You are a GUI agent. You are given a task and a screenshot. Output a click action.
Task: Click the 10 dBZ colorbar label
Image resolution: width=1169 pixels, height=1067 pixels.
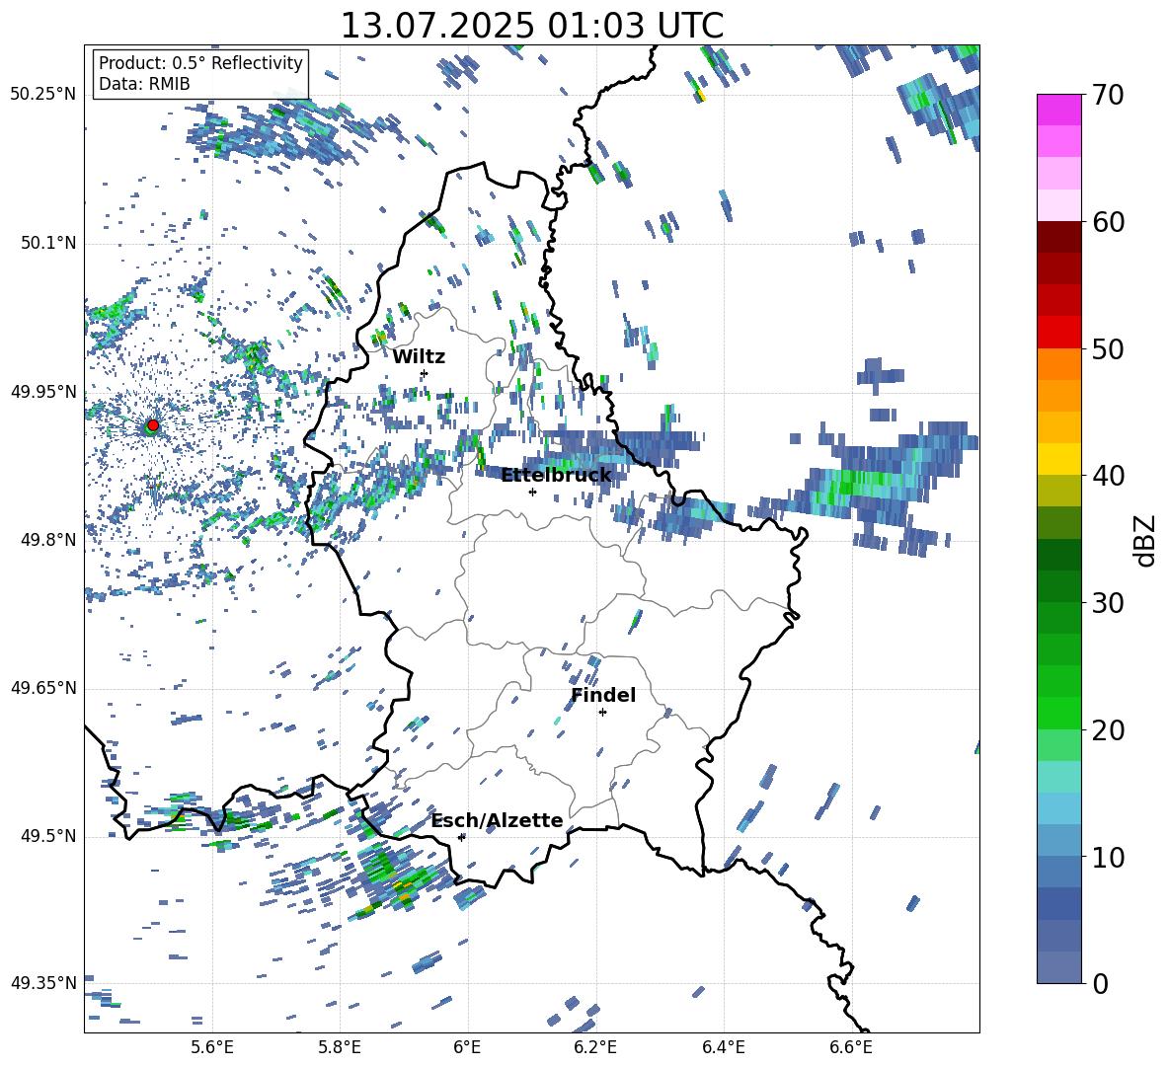(1108, 858)
